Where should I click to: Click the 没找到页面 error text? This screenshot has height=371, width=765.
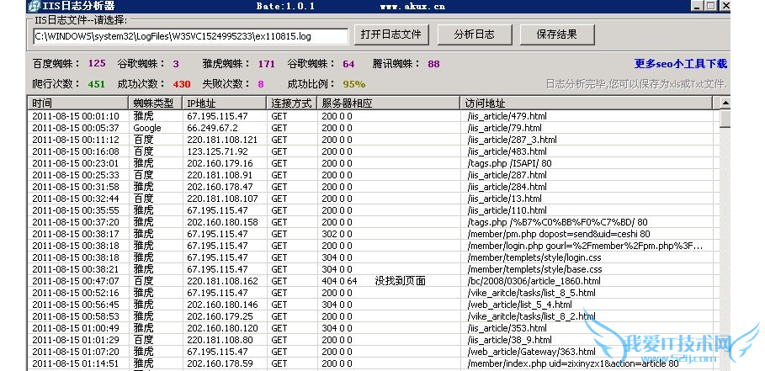pyautogui.click(x=401, y=281)
